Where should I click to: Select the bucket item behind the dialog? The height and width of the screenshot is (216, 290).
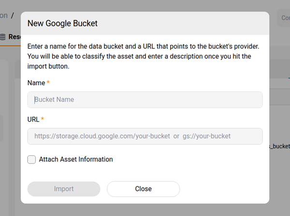point(279,145)
